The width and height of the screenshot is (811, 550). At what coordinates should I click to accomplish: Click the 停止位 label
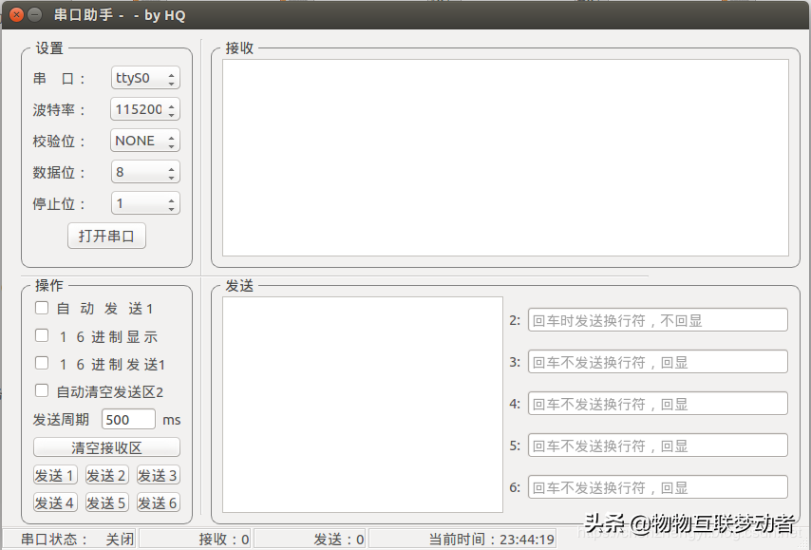[x=59, y=204]
